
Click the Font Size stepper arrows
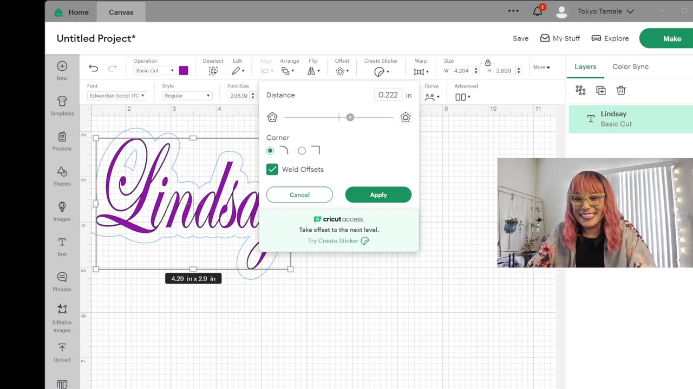point(253,96)
